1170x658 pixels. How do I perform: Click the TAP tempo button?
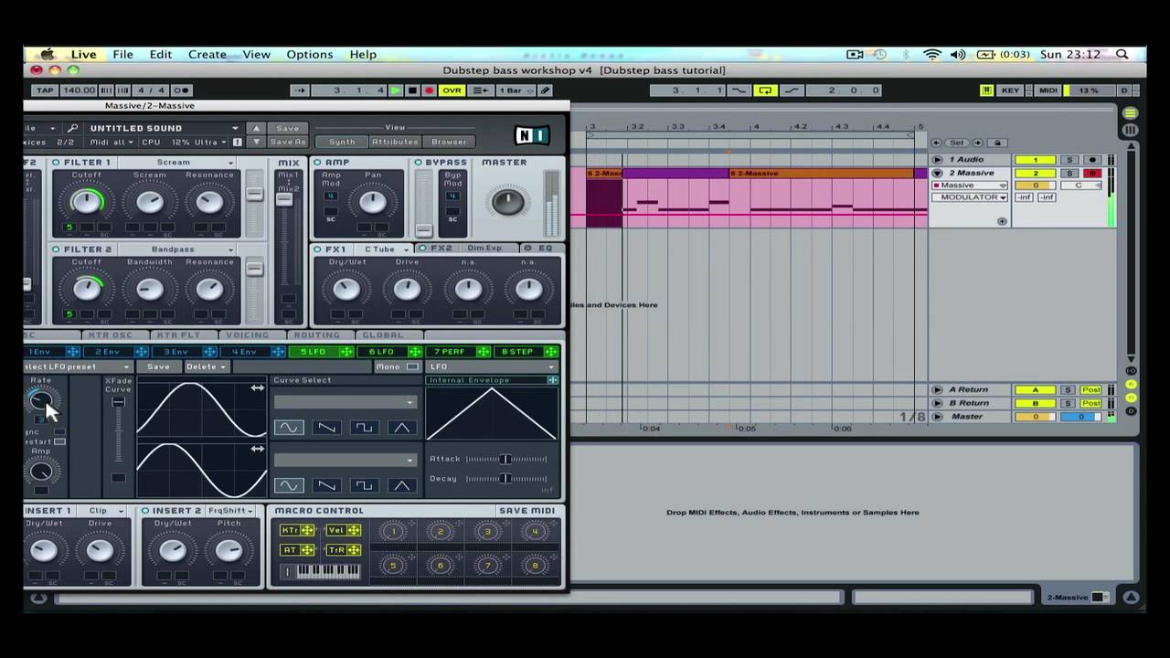(x=45, y=90)
